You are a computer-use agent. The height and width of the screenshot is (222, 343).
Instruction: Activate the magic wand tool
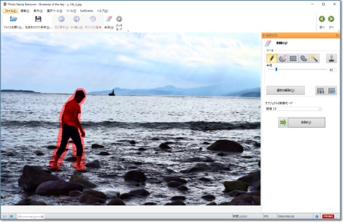click(x=314, y=58)
